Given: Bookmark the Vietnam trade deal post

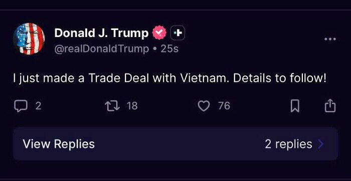Looking at the screenshot, I should (295, 106).
